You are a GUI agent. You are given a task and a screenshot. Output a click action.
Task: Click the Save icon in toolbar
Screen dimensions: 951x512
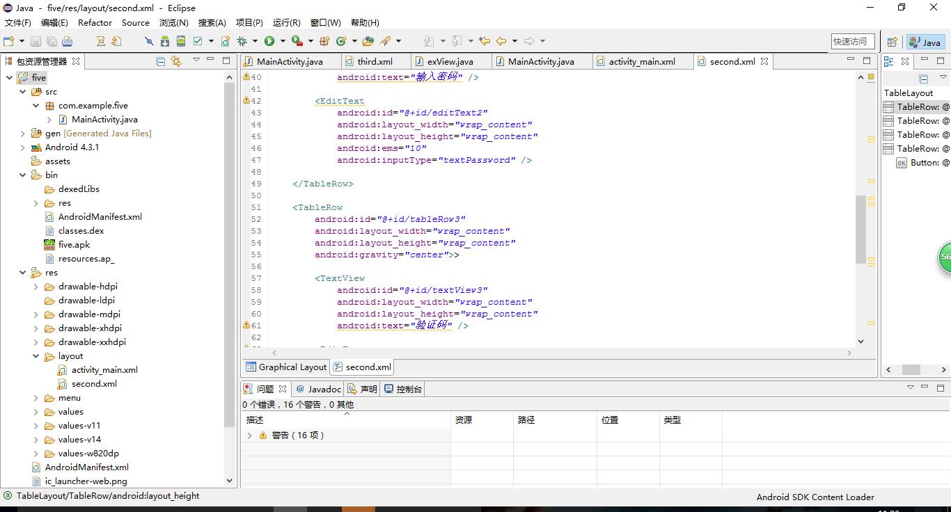pos(36,41)
